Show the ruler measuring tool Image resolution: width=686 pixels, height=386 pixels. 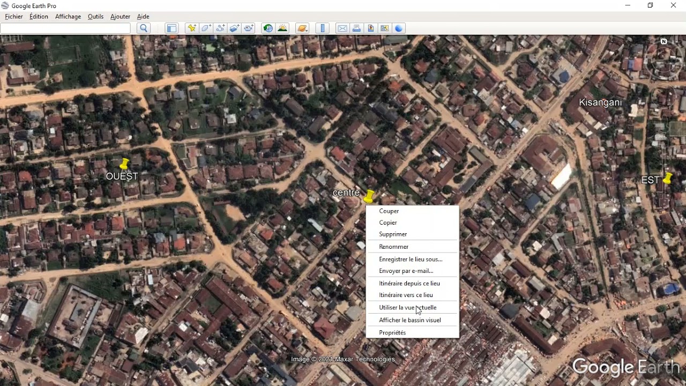[x=322, y=28]
